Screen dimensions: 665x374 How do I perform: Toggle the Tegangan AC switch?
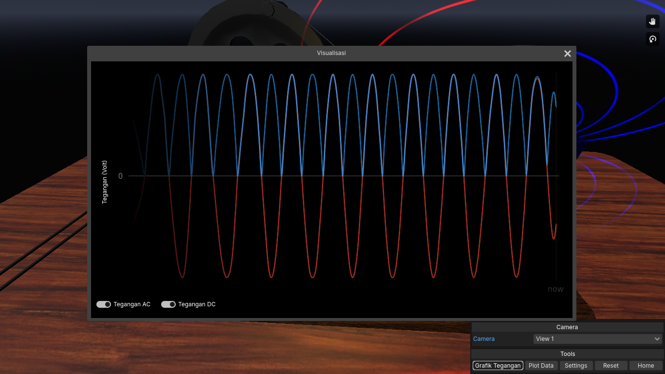[x=104, y=304]
